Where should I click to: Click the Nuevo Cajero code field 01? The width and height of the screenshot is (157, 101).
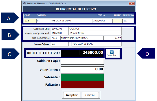[60, 44]
